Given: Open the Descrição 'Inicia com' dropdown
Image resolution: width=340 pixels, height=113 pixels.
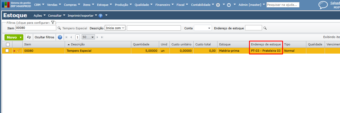Looking at the screenshot, I should (x=115, y=28).
